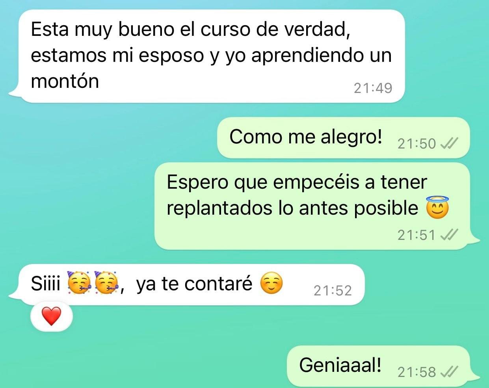Click the 21:51 timestamp
The width and height of the screenshot is (489, 388).
(416, 235)
